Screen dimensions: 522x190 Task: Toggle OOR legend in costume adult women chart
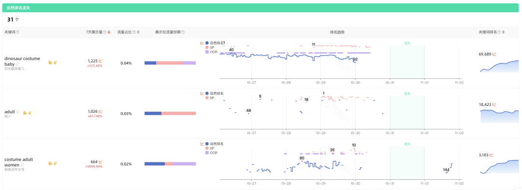pos(211,153)
